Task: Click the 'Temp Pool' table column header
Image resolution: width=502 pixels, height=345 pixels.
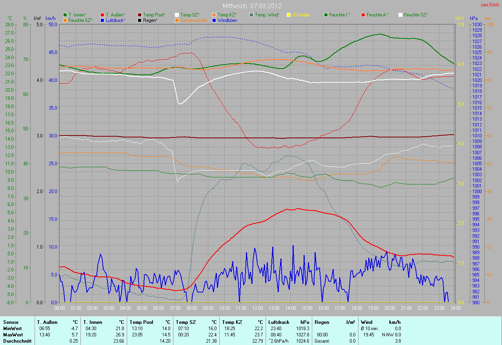Action: [141, 322]
